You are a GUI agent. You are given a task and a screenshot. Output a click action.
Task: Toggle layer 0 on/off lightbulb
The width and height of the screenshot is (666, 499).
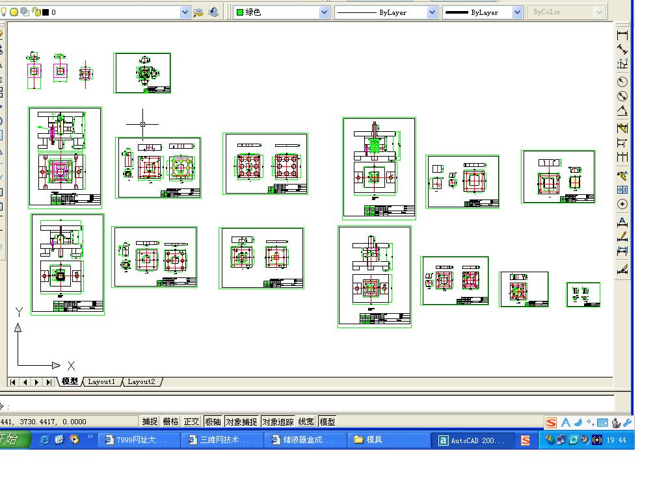point(4,12)
